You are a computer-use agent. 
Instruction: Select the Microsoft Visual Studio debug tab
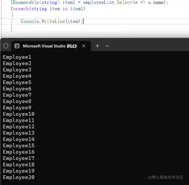(51, 46)
